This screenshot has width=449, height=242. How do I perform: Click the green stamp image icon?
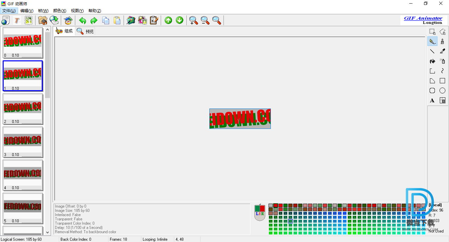[29, 20]
